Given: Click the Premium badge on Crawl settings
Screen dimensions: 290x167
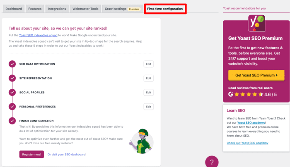Looking at the screenshot, I should [134, 9].
